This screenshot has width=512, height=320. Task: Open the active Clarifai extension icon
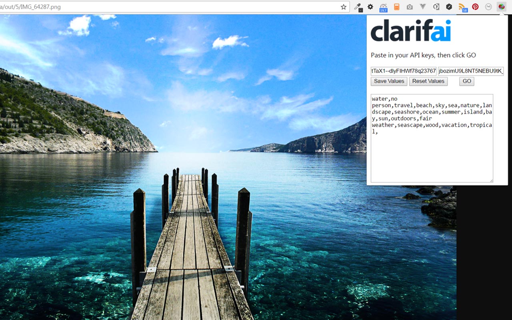[x=501, y=7]
